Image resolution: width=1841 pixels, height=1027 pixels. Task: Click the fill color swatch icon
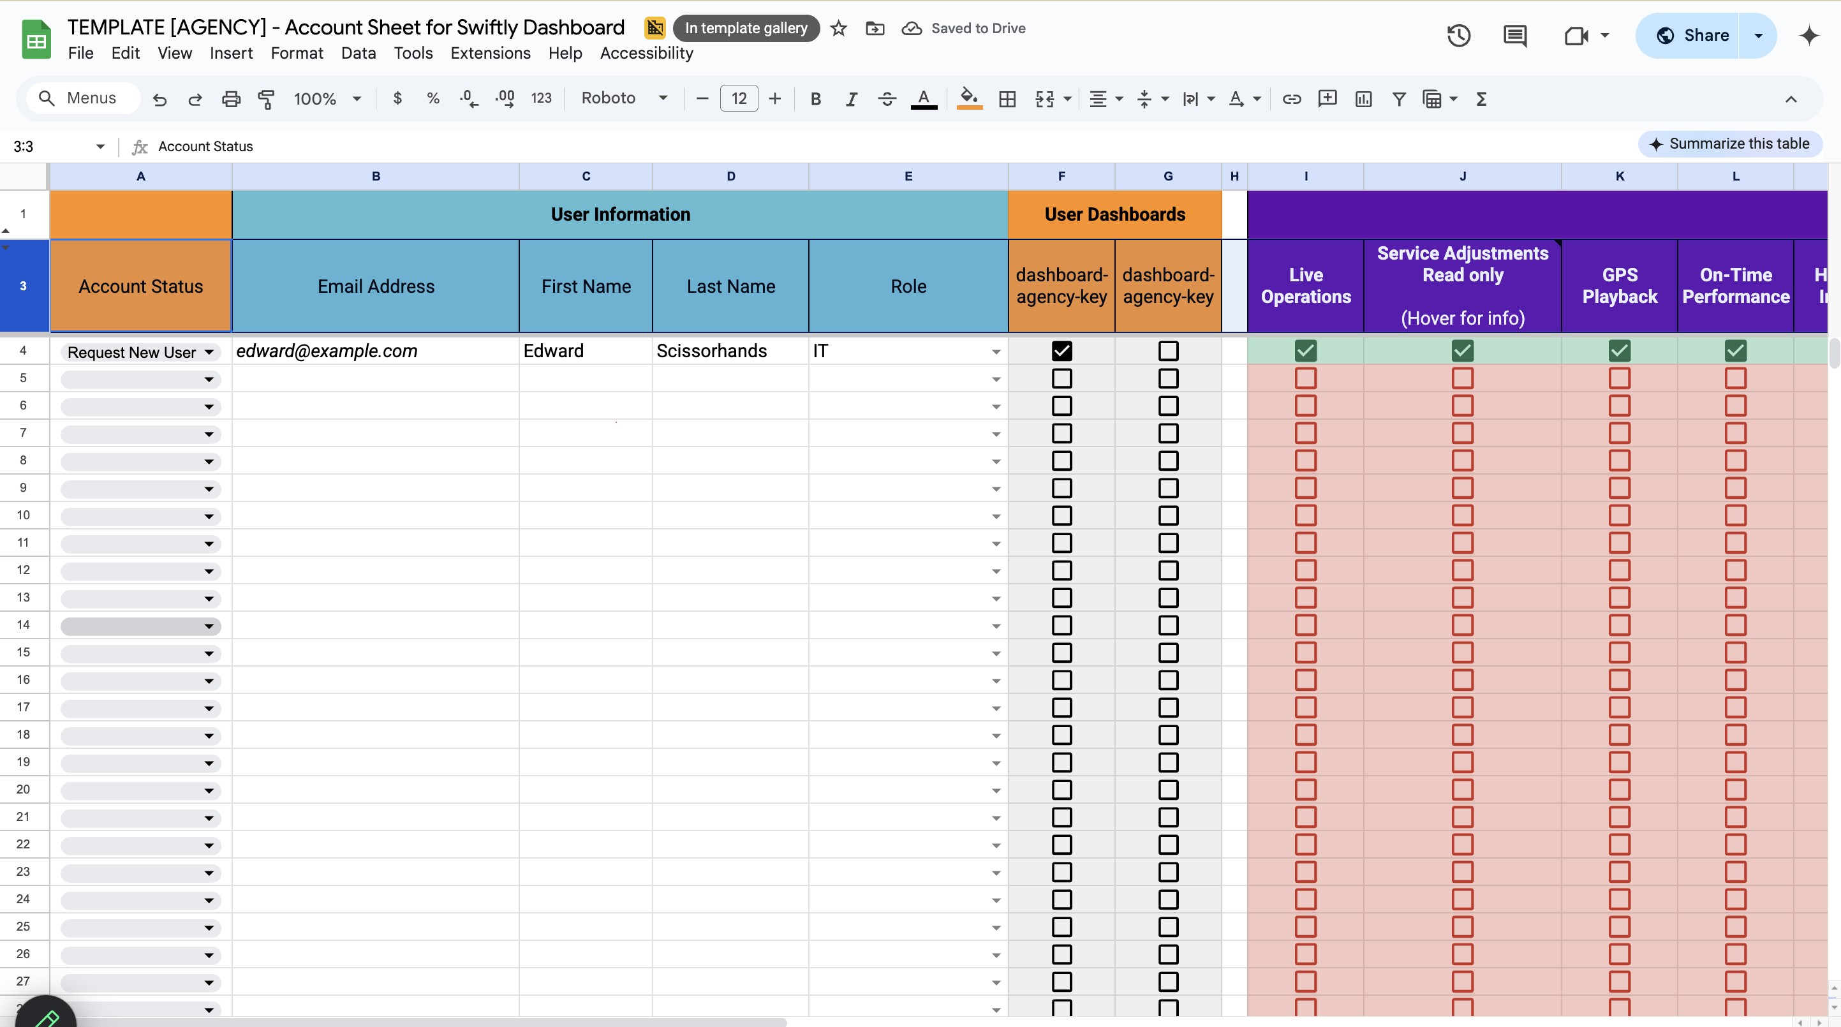(x=968, y=99)
